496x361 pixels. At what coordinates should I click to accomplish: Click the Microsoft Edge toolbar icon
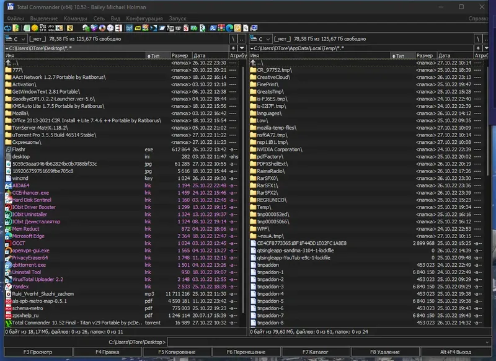229,28
